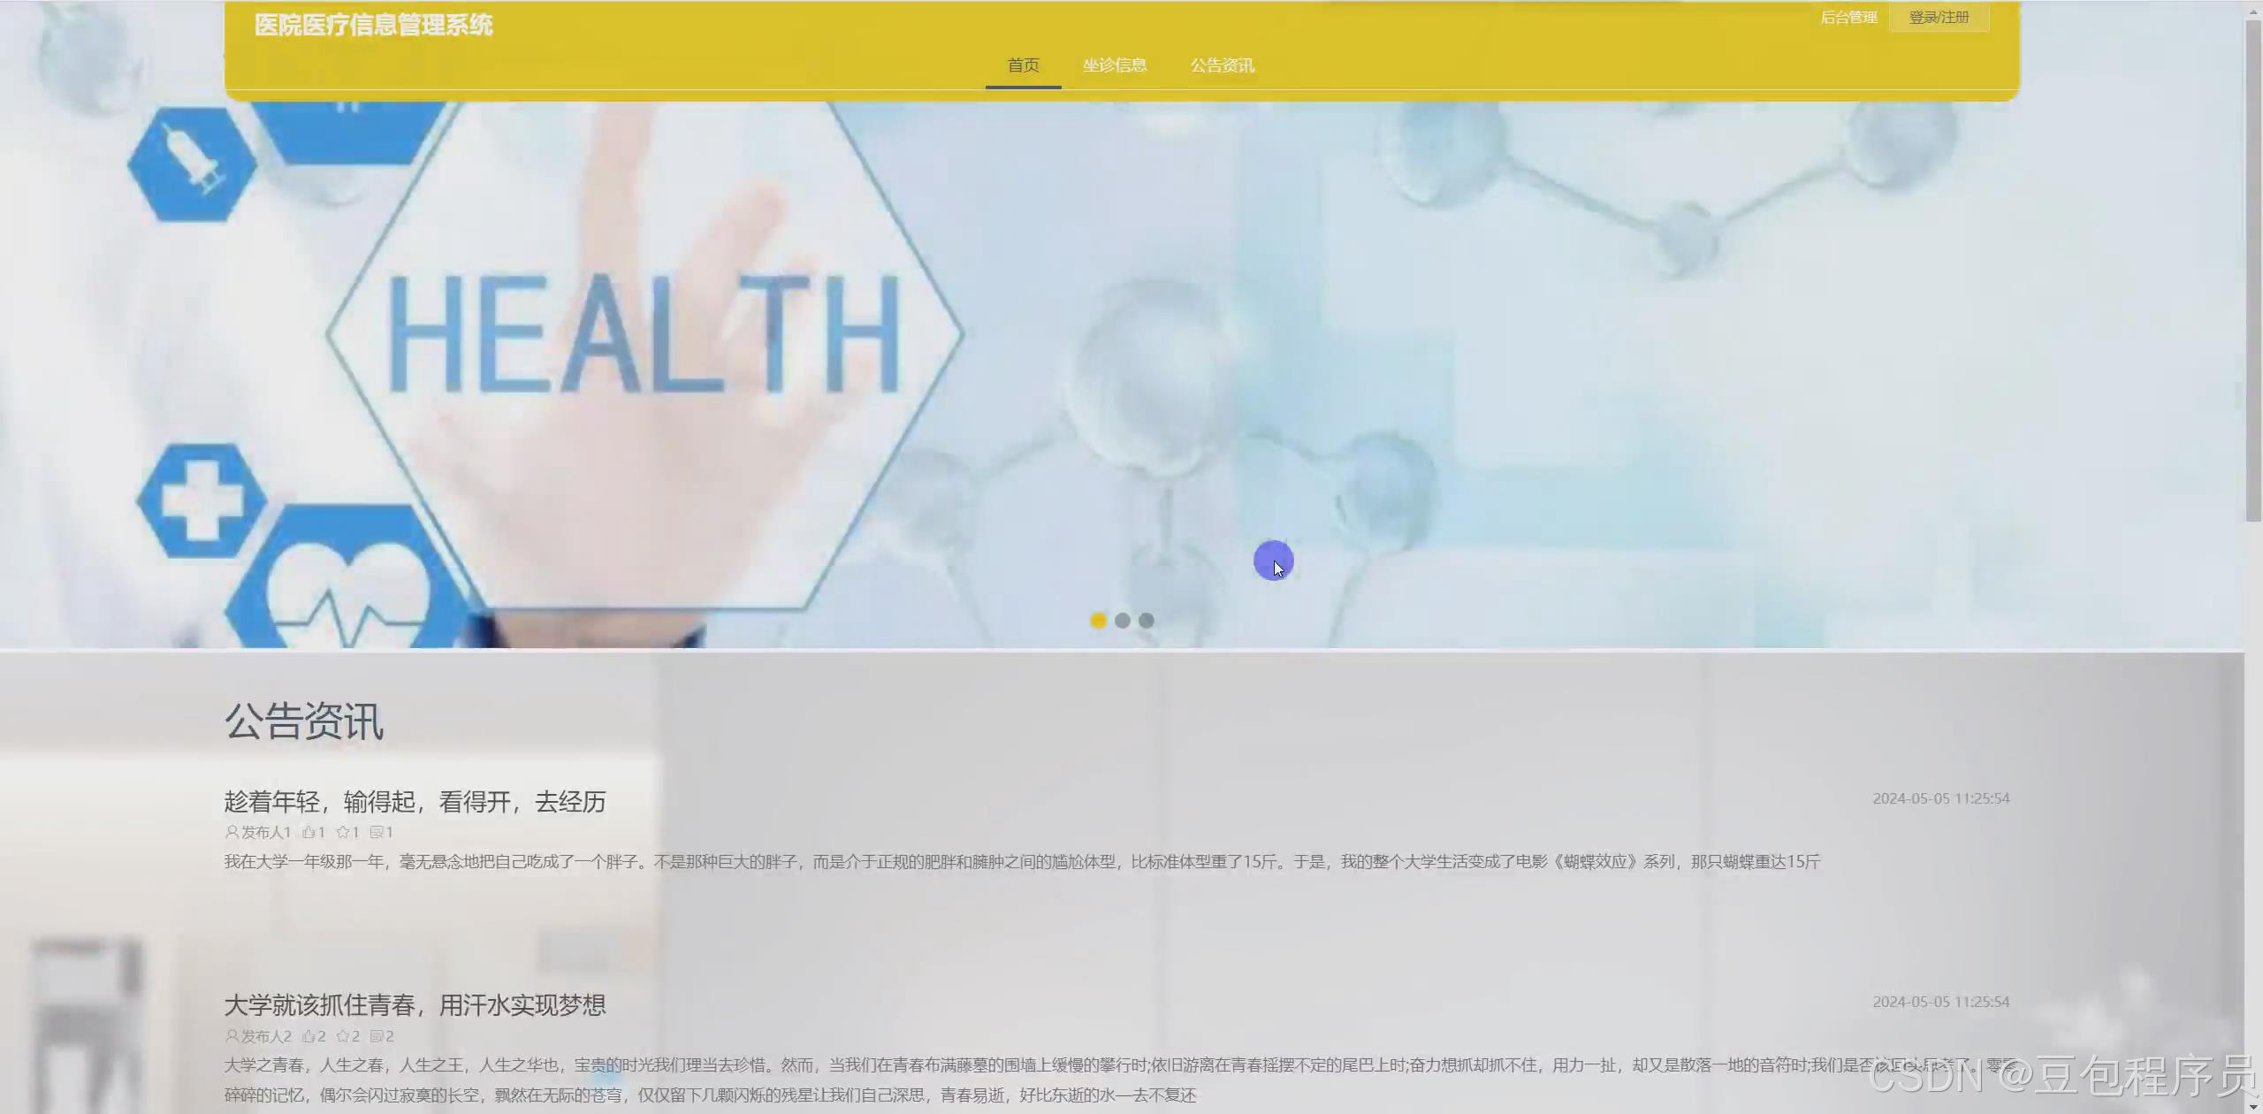Select second carousel indicator dot
This screenshot has height=1114, width=2263.
(x=1122, y=621)
